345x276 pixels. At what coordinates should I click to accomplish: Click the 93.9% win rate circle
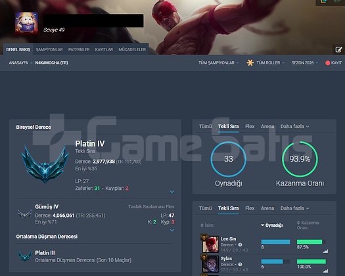coord(300,159)
